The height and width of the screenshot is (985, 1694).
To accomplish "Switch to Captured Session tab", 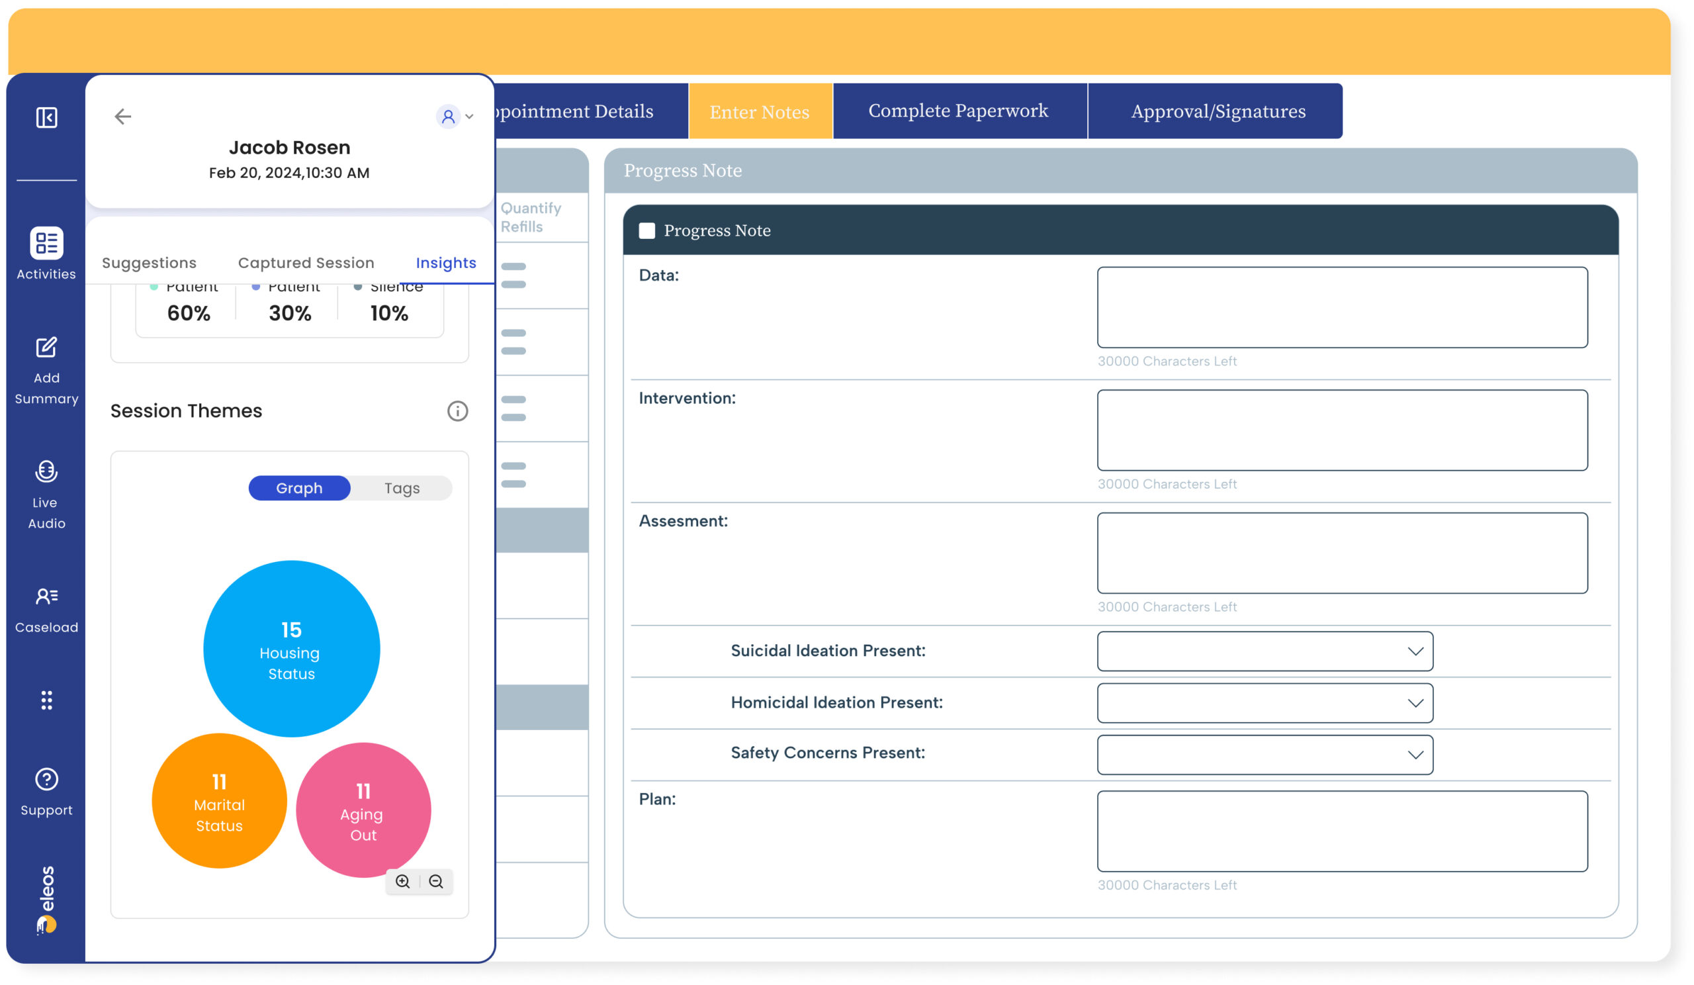I will pos(306,263).
